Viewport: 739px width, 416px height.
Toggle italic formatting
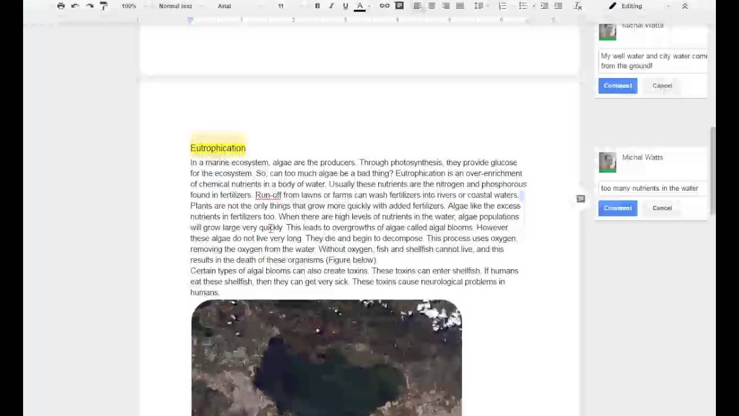(x=331, y=6)
